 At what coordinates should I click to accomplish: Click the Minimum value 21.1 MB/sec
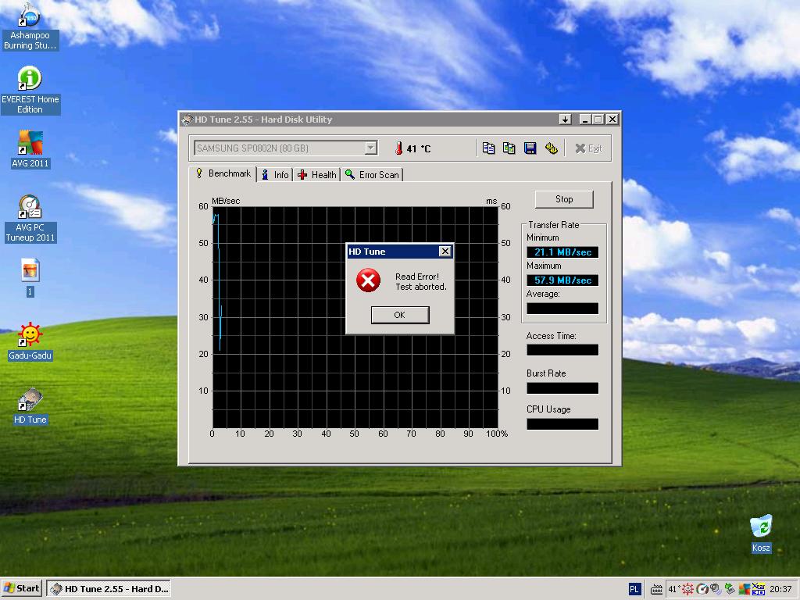click(562, 252)
